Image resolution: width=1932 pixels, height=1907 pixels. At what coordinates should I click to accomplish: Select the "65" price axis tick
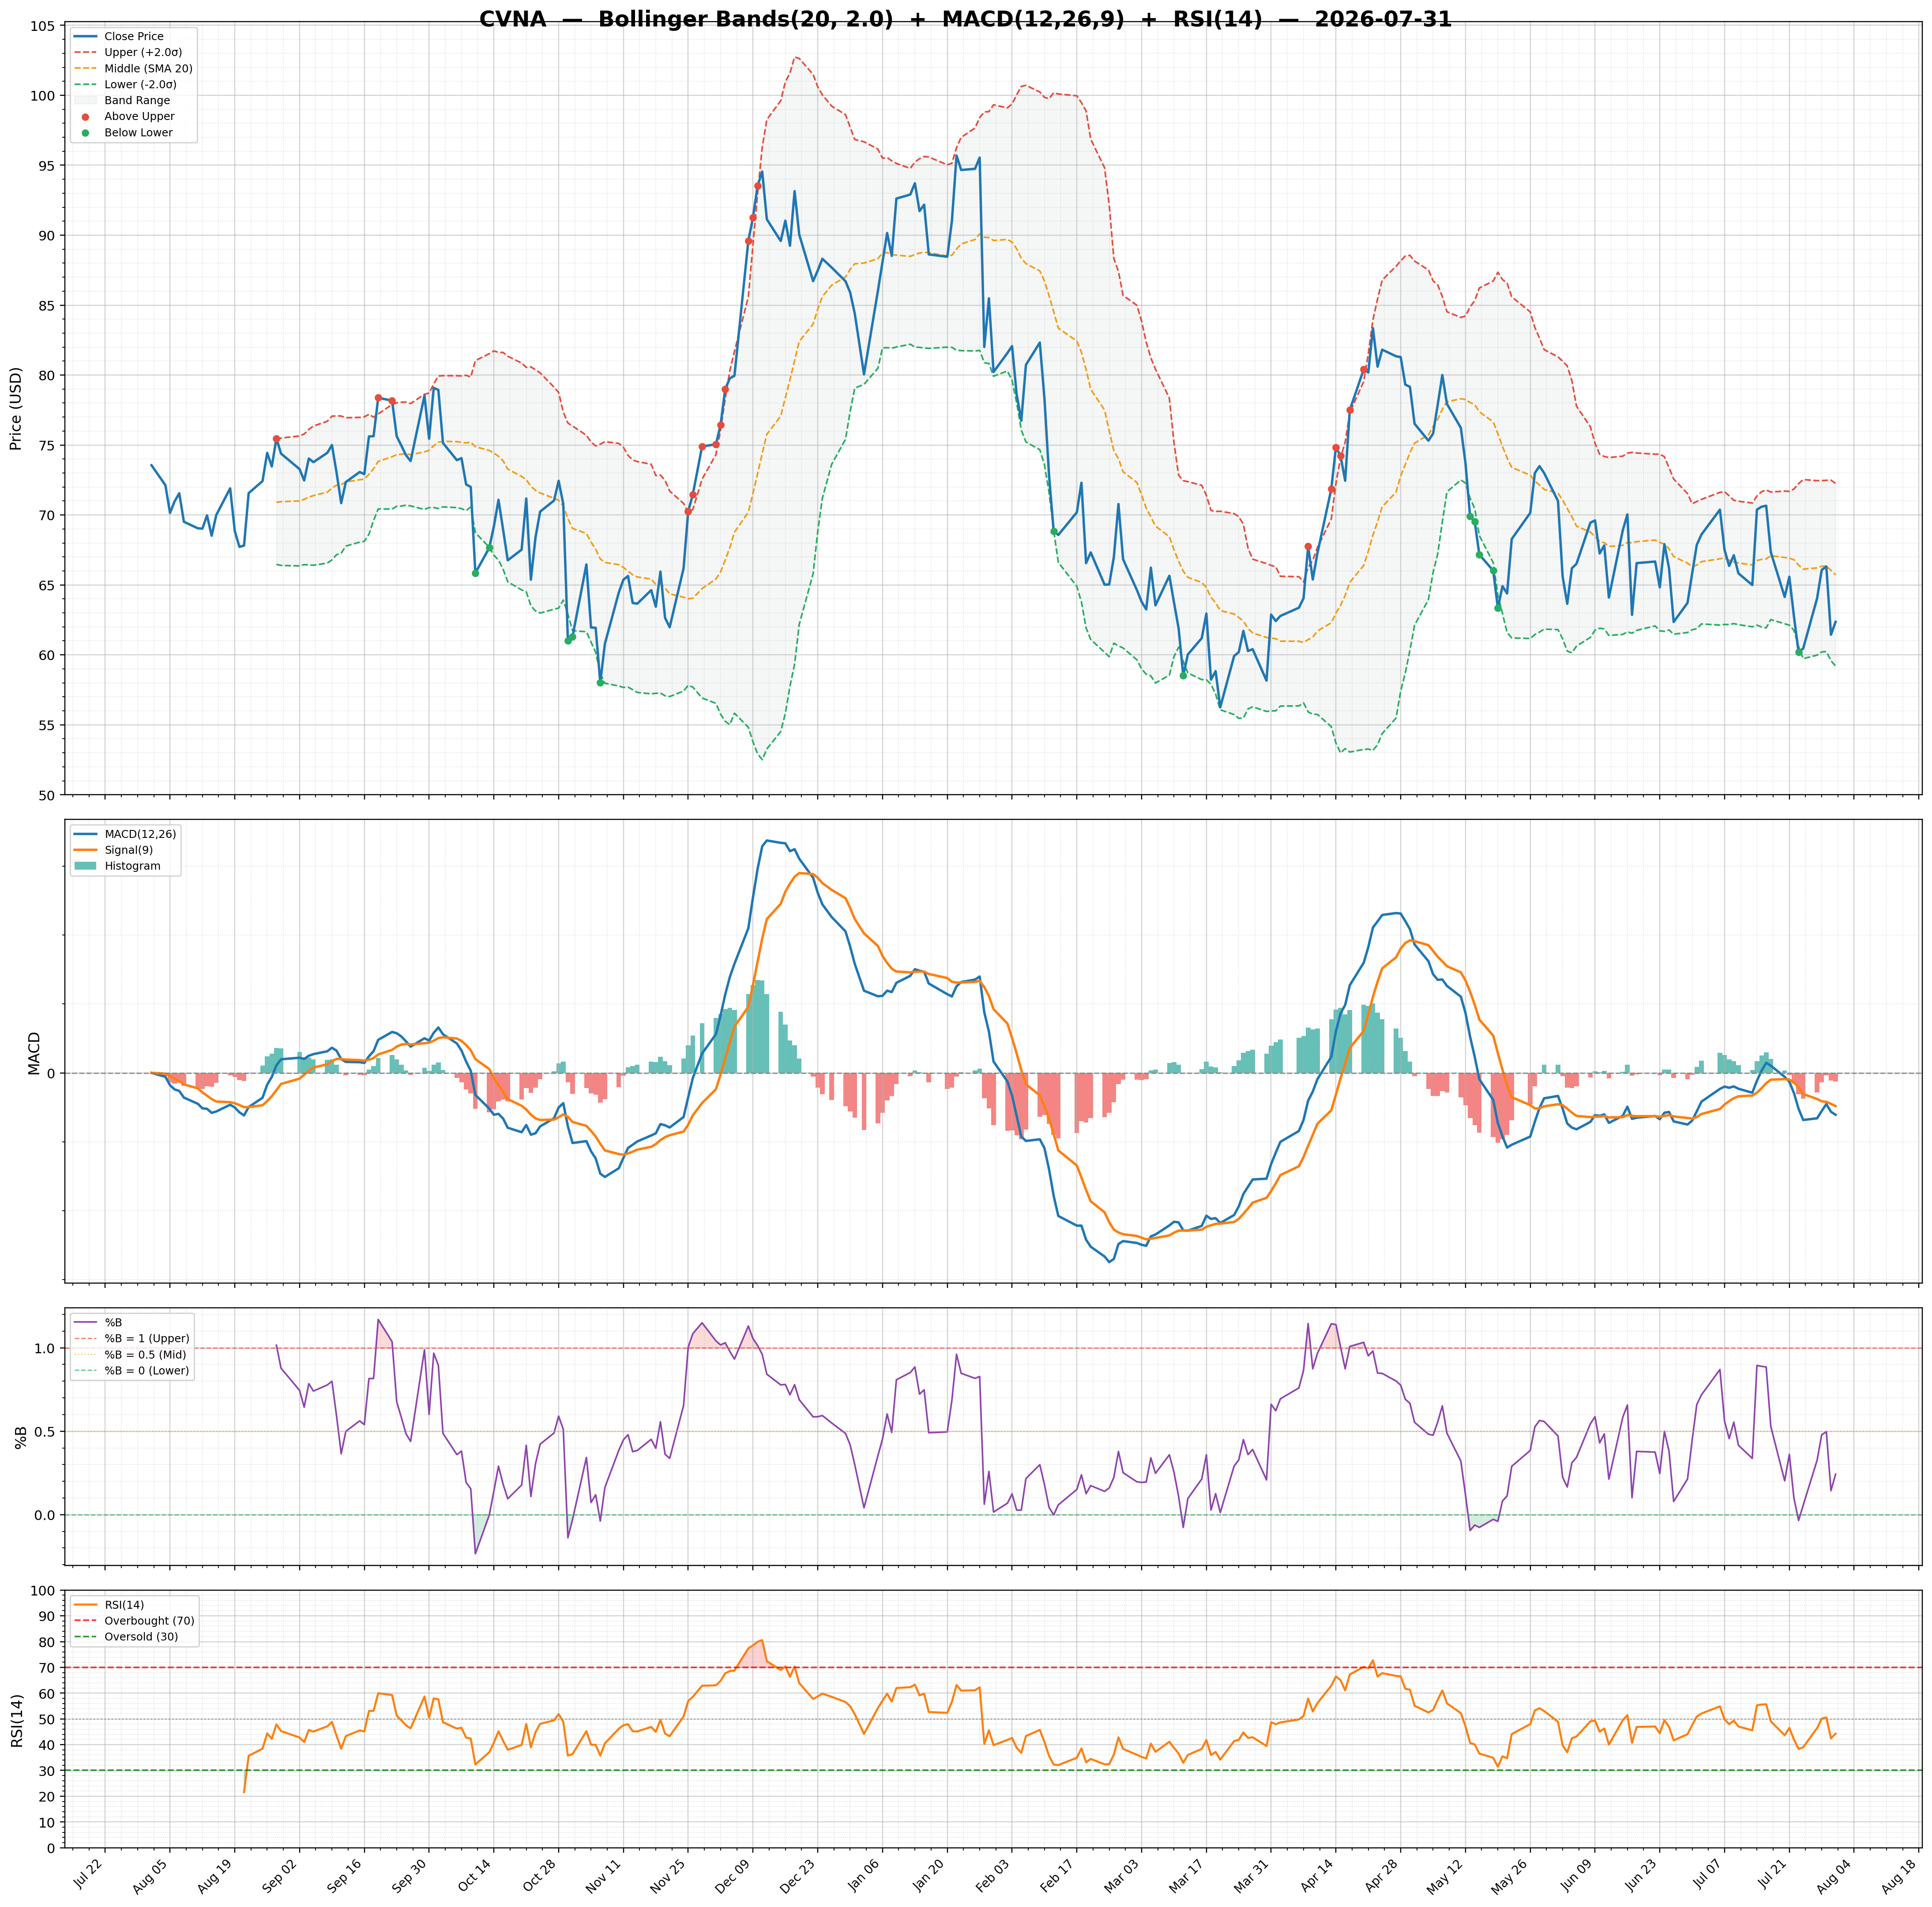47,586
